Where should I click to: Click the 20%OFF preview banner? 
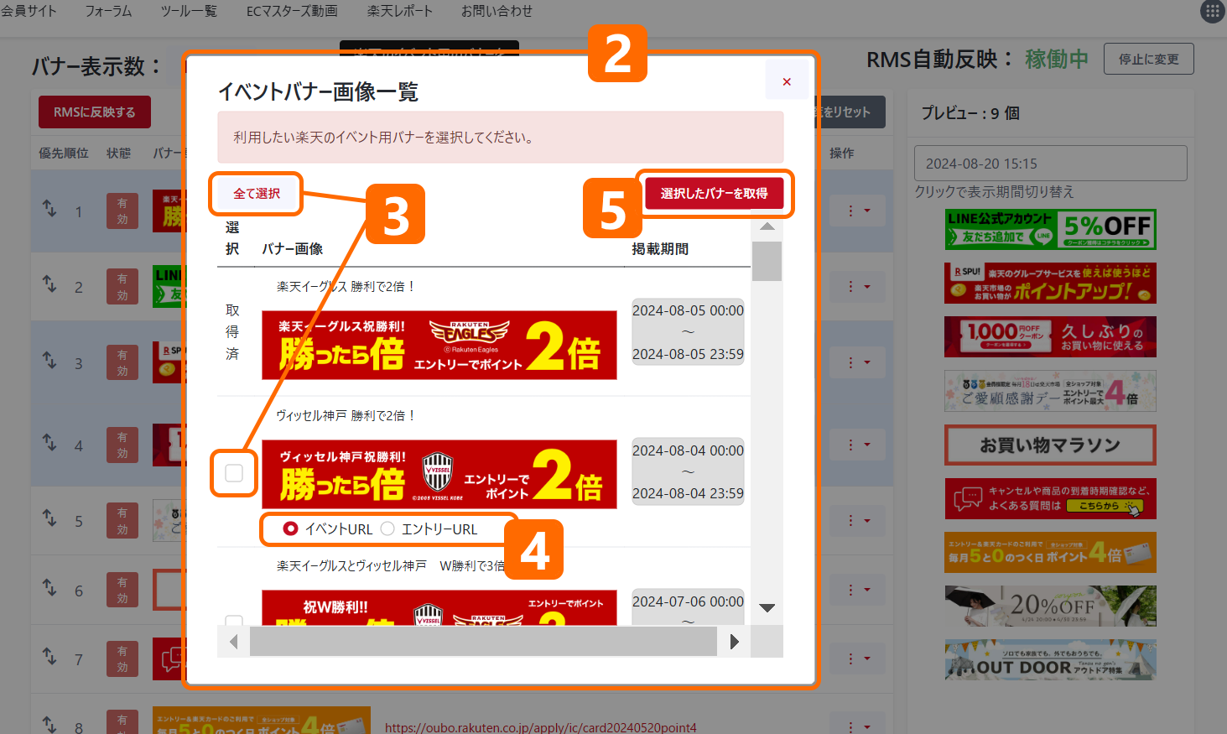1050,606
